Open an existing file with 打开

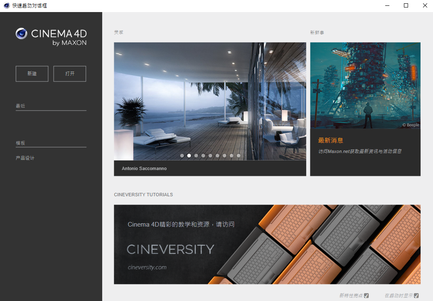[x=69, y=74]
